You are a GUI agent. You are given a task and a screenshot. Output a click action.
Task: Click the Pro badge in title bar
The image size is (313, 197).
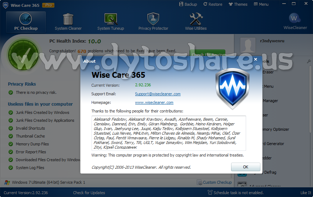[48, 5]
